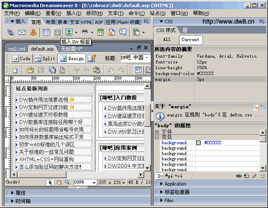268x208 pixels.
Task: Expand the Files panel group
Action: pyautogui.click(x=161, y=201)
